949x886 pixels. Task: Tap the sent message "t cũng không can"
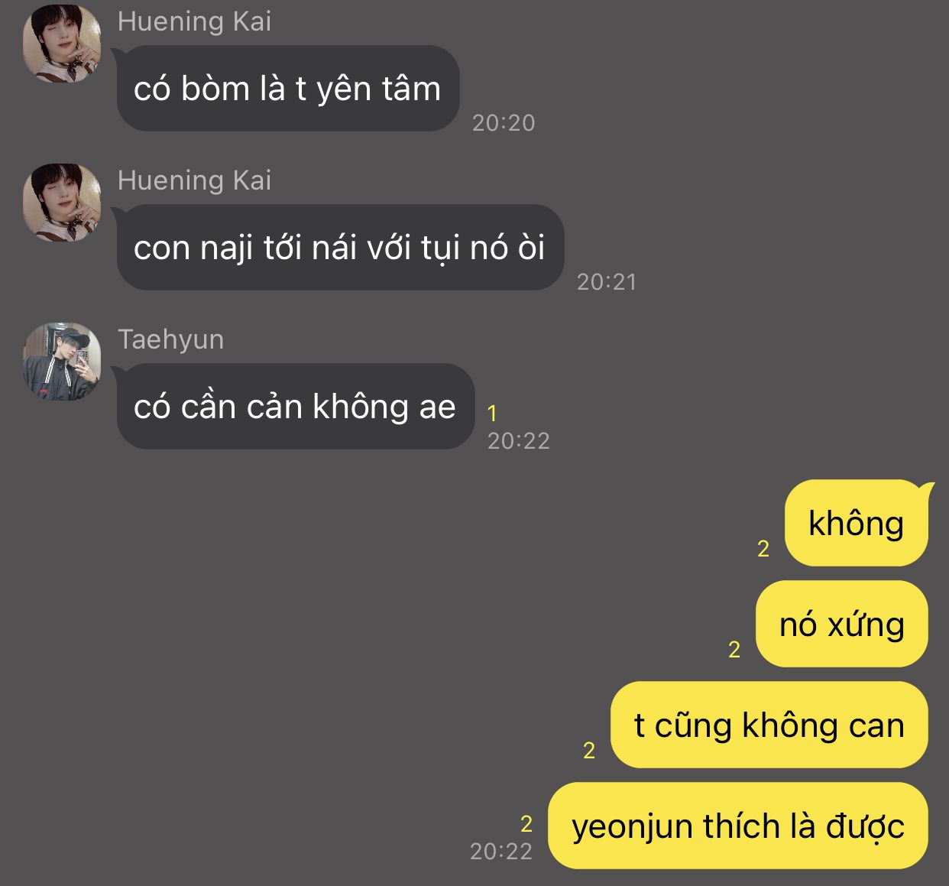[x=769, y=725]
